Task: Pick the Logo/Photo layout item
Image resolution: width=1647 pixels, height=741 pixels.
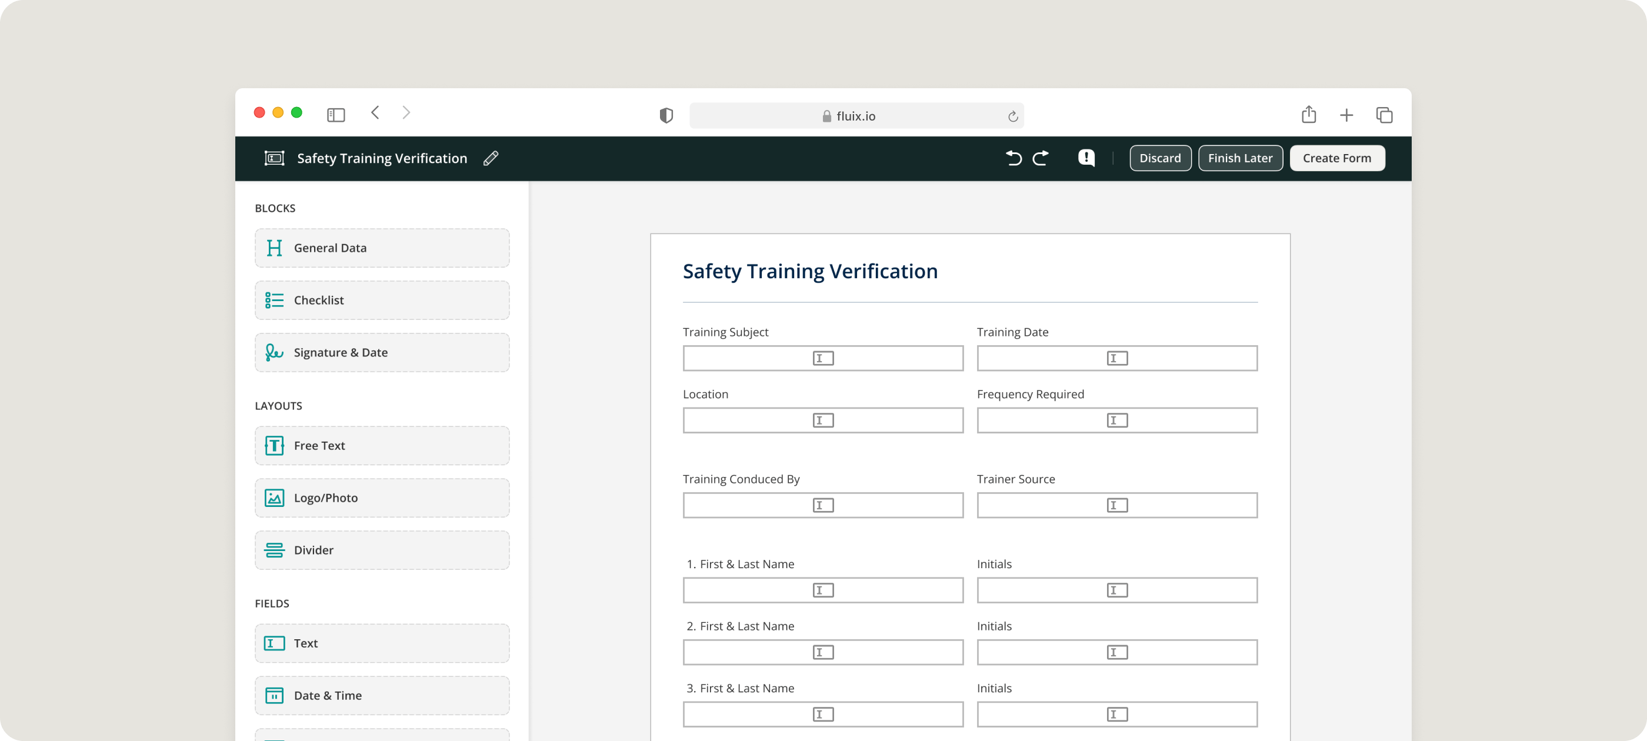Action: (x=382, y=498)
